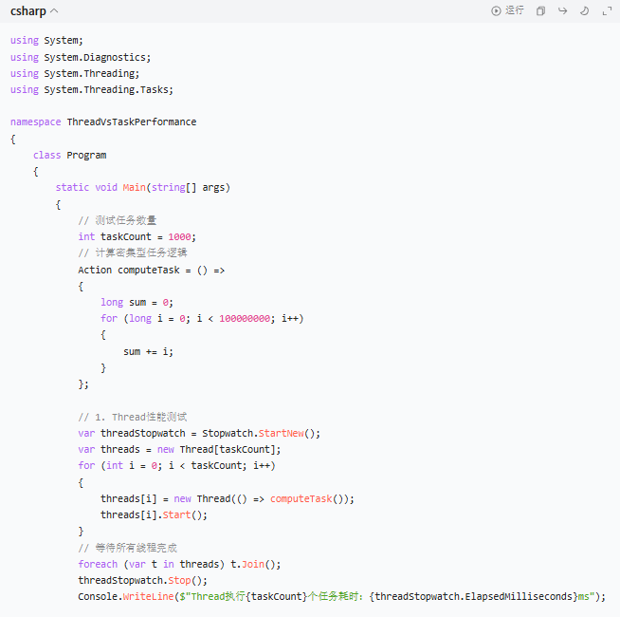
Task: Click the 100000000 loop limit number
Action: [x=246, y=318]
